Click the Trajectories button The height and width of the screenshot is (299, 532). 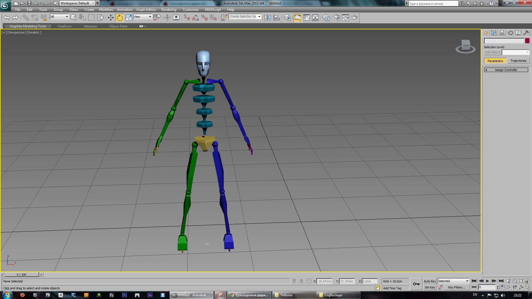(518, 61)
